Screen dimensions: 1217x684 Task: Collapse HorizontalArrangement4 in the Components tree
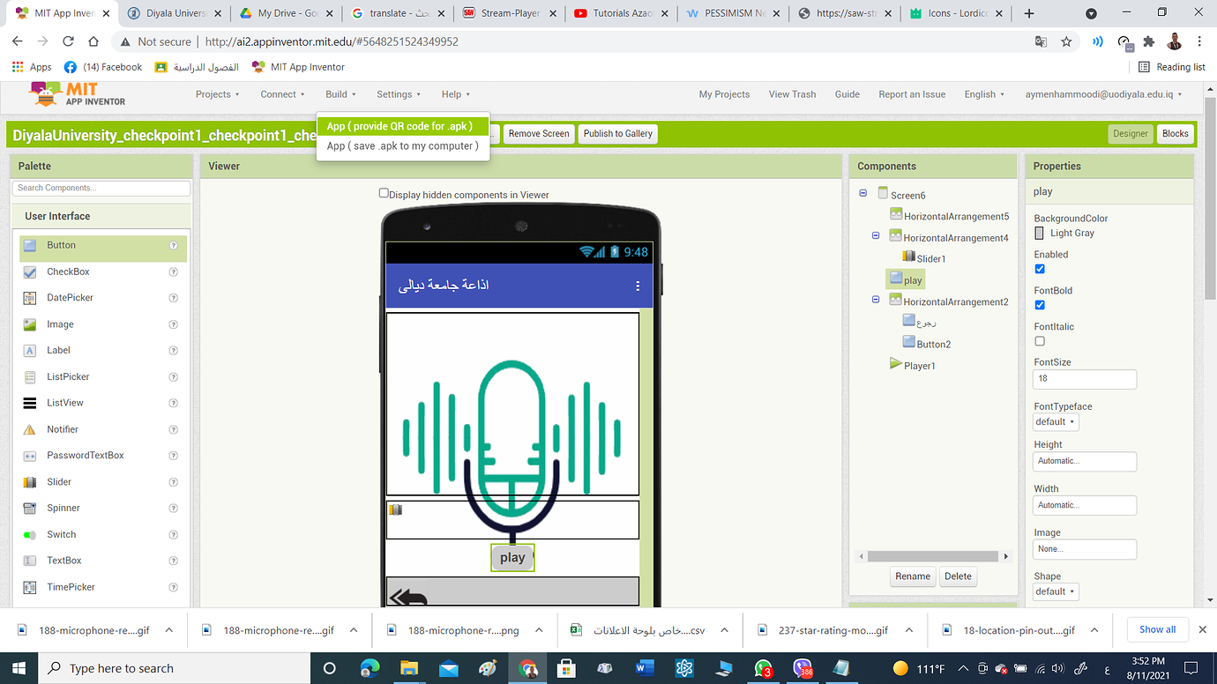click(x=875, y=235)
